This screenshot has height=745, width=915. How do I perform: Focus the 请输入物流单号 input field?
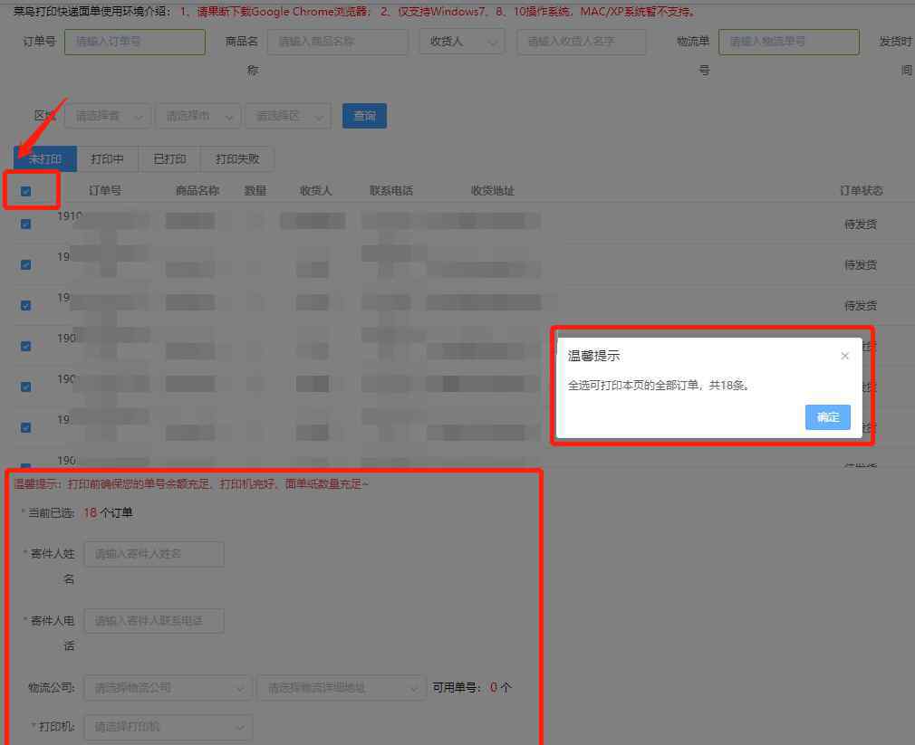coord(788,42)
